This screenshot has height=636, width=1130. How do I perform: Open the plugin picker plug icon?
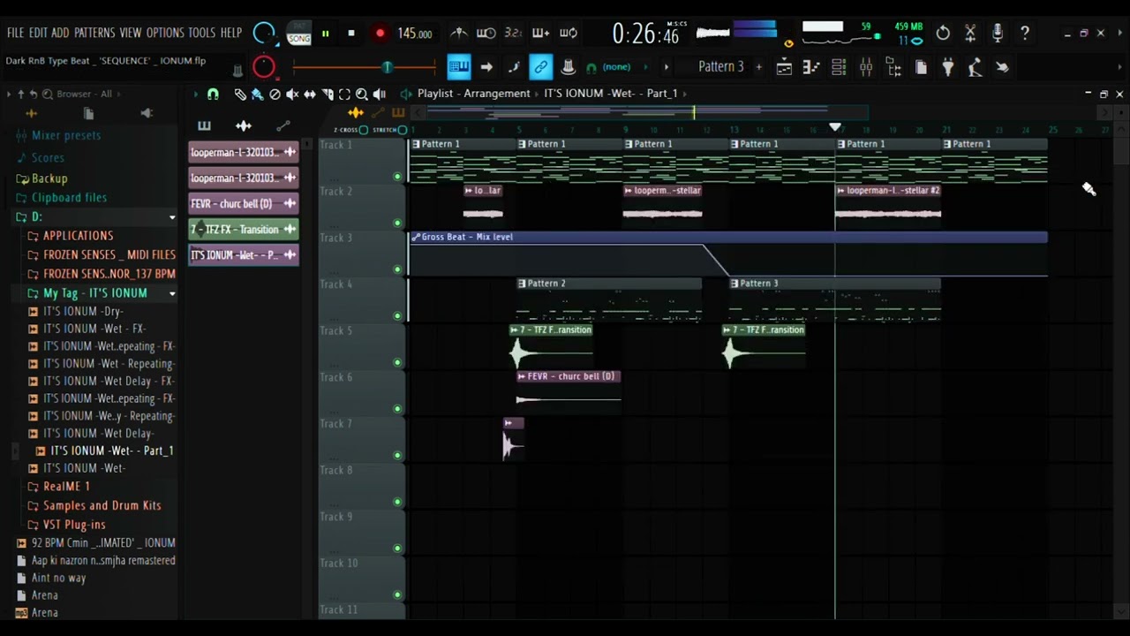click(x=948, y=67)
